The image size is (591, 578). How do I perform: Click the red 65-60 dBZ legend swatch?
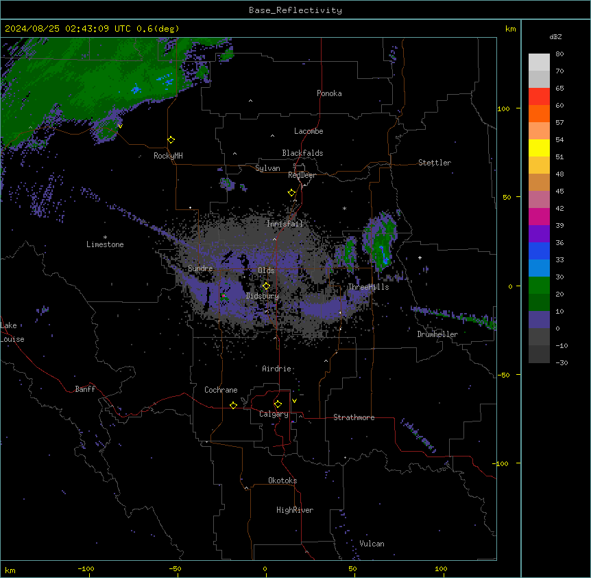(x=539, y=96)
